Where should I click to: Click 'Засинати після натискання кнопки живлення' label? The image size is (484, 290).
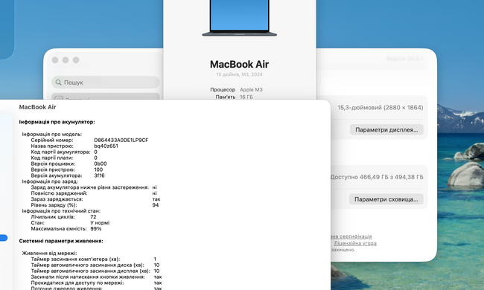coord(88,277)
